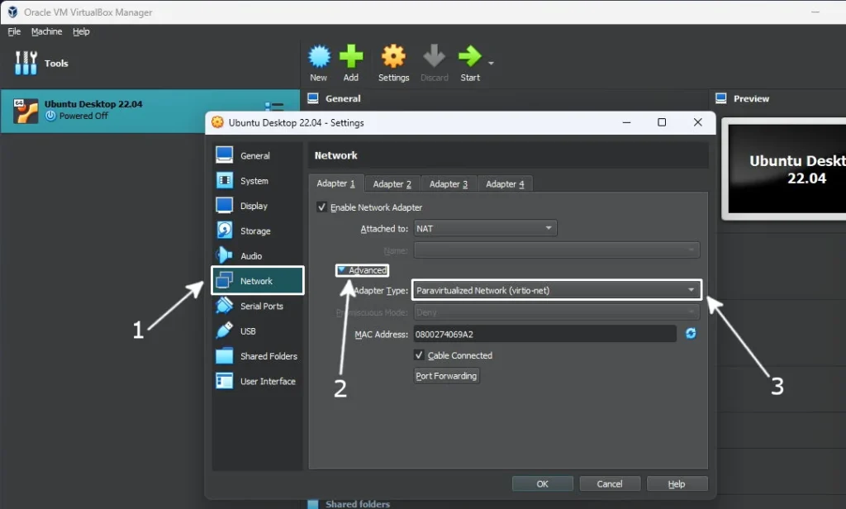Open Serial Ports settings category
Screen dimensions: 846x509
click(x=258, y=306)
